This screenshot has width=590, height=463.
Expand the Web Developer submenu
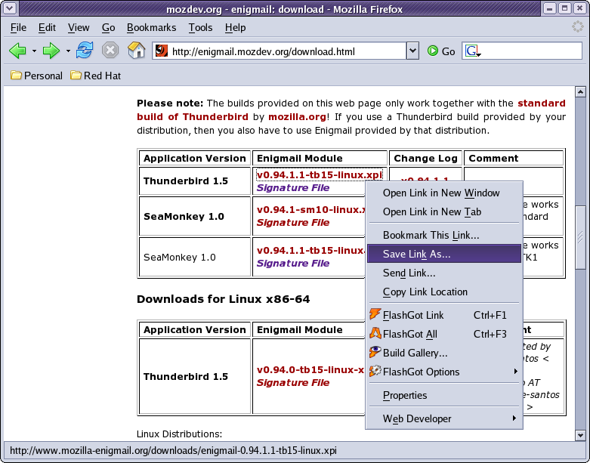[x=444, y=418]
